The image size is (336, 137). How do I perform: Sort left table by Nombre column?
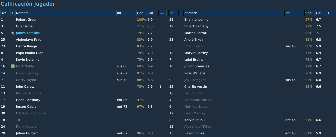pos(65,13)
